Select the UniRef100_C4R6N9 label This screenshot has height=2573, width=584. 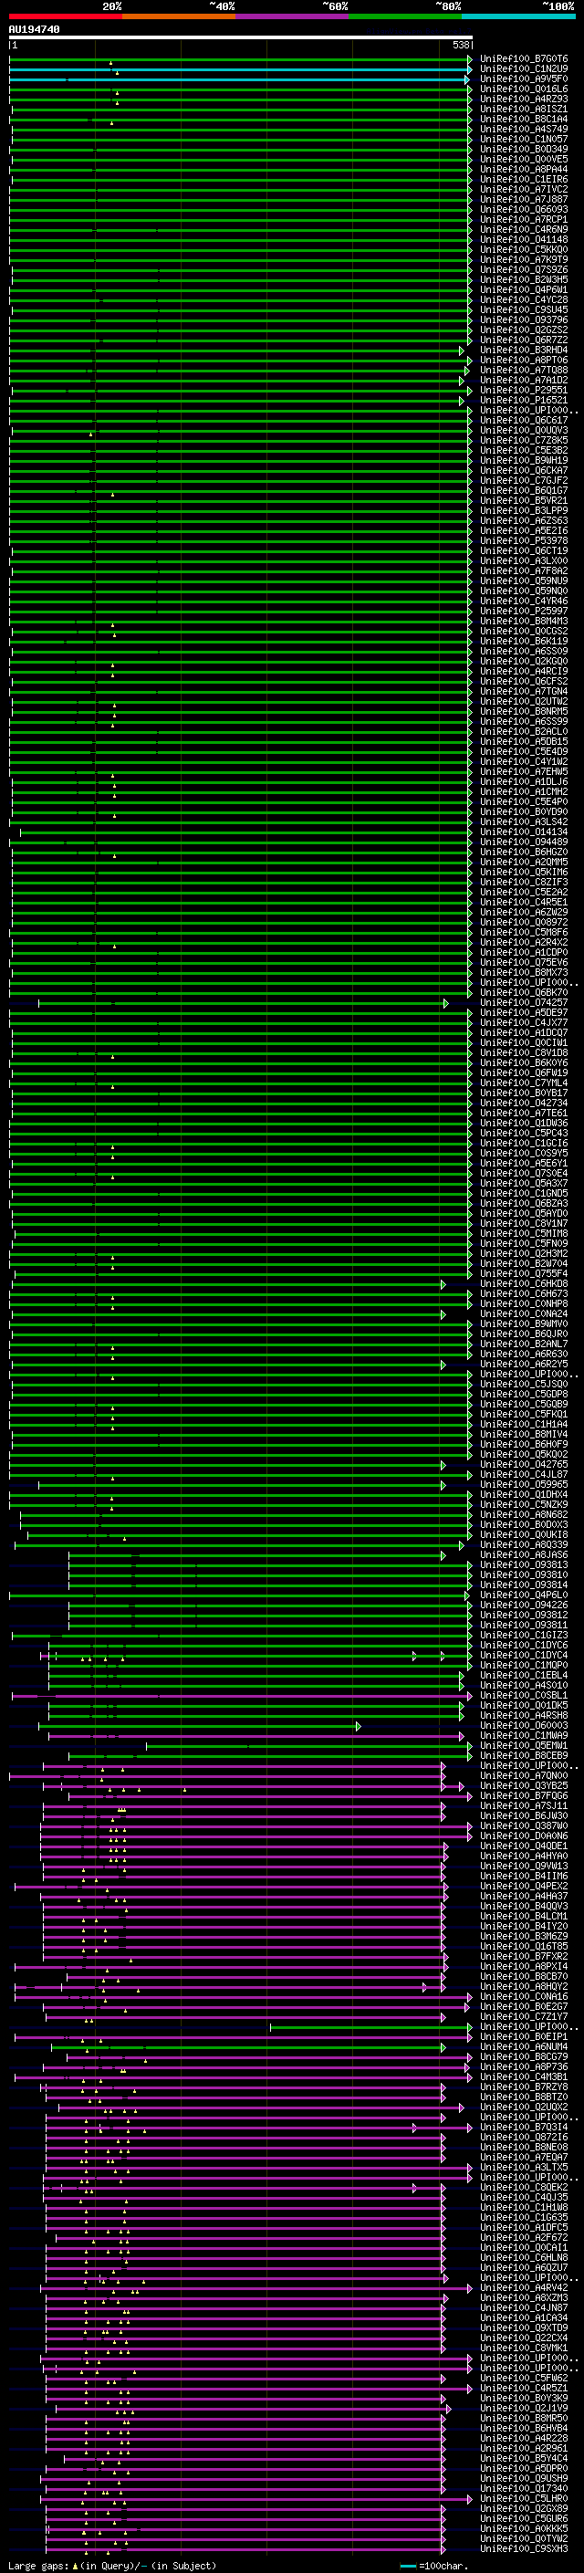(524, 230)
